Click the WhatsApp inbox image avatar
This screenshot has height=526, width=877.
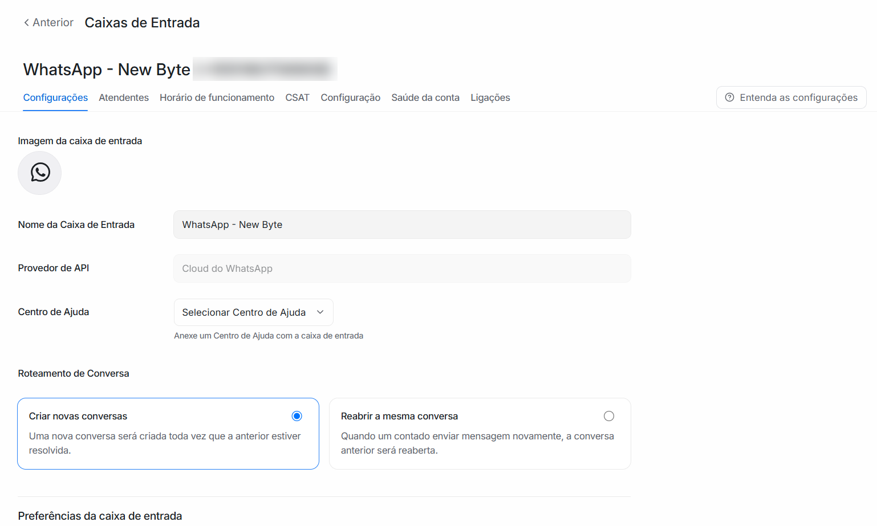coord(40,173)
